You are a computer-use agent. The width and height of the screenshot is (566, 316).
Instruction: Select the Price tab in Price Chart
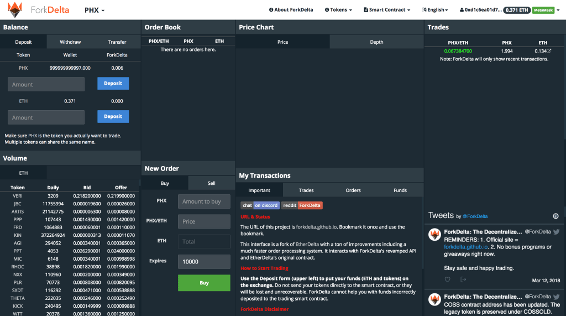[x=282, y=42]
